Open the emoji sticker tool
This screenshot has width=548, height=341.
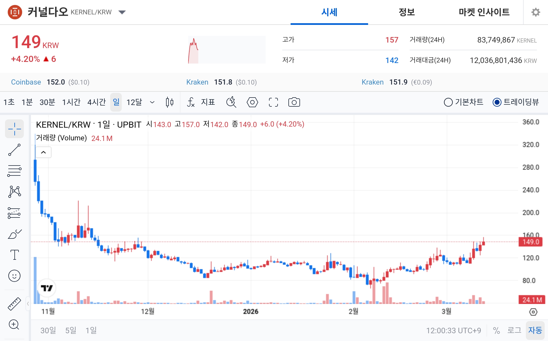pyautogui.click(x=14, y=276)
